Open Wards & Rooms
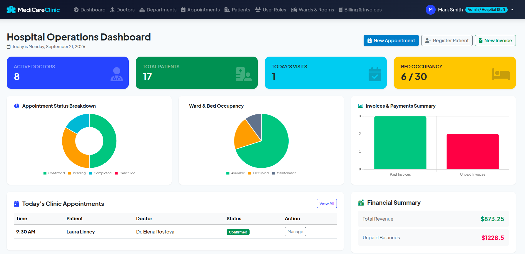This screenshot has height=254, width=525. [312, 10]
